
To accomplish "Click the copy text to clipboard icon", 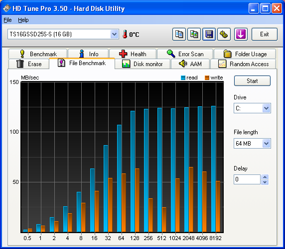I will tap(179, 34).
